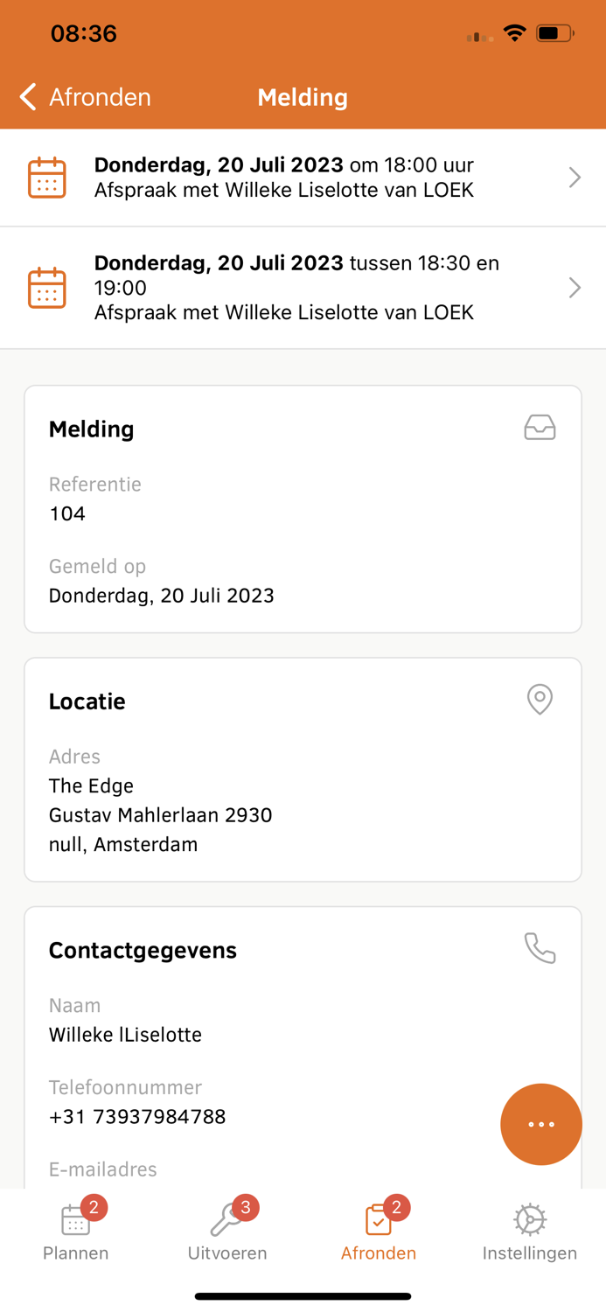Open the calendar icon beside the 18:00 appointment
The height and width of the screenshot is (1312, 606).
click(x=47, y=177)
